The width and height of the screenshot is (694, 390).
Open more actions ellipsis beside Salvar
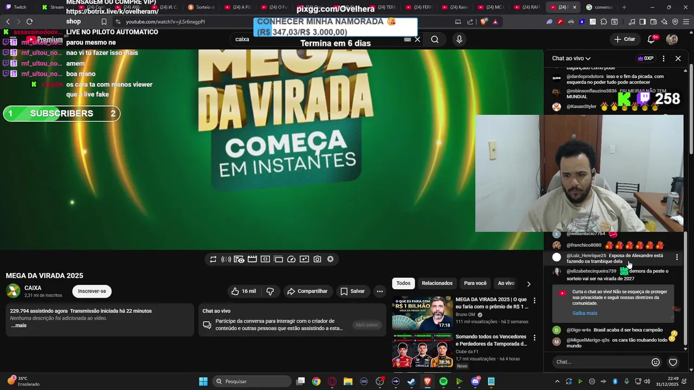tap(380, 291)
